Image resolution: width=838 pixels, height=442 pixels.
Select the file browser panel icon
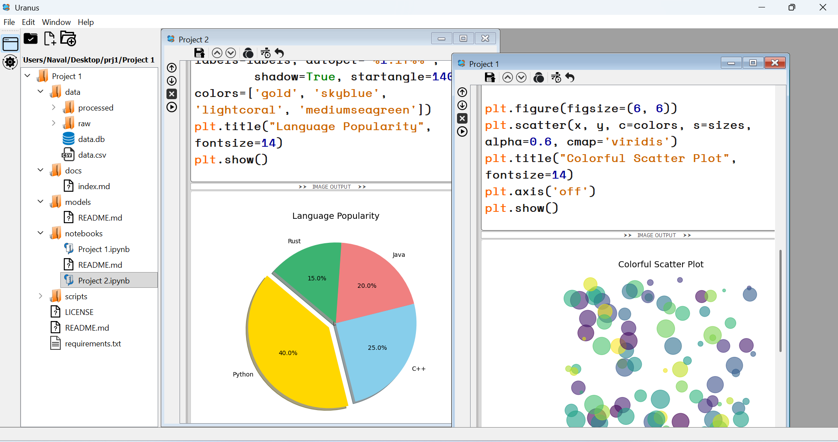point(10,43)
